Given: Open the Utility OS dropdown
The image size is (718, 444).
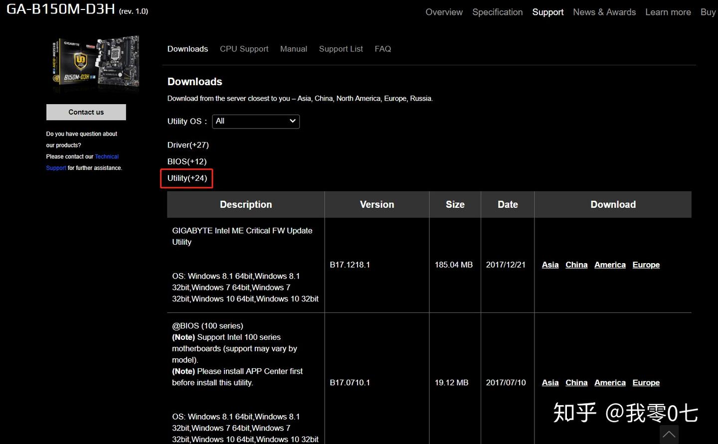Looking at the screenshot, I should pyautogui.click(x=256, y=121).
